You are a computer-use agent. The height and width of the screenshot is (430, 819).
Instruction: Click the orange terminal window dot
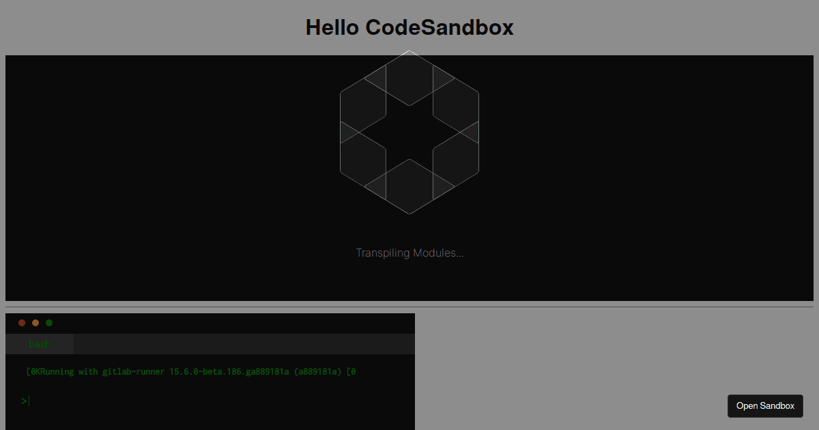pyautogui.click(x=35, y=323)
